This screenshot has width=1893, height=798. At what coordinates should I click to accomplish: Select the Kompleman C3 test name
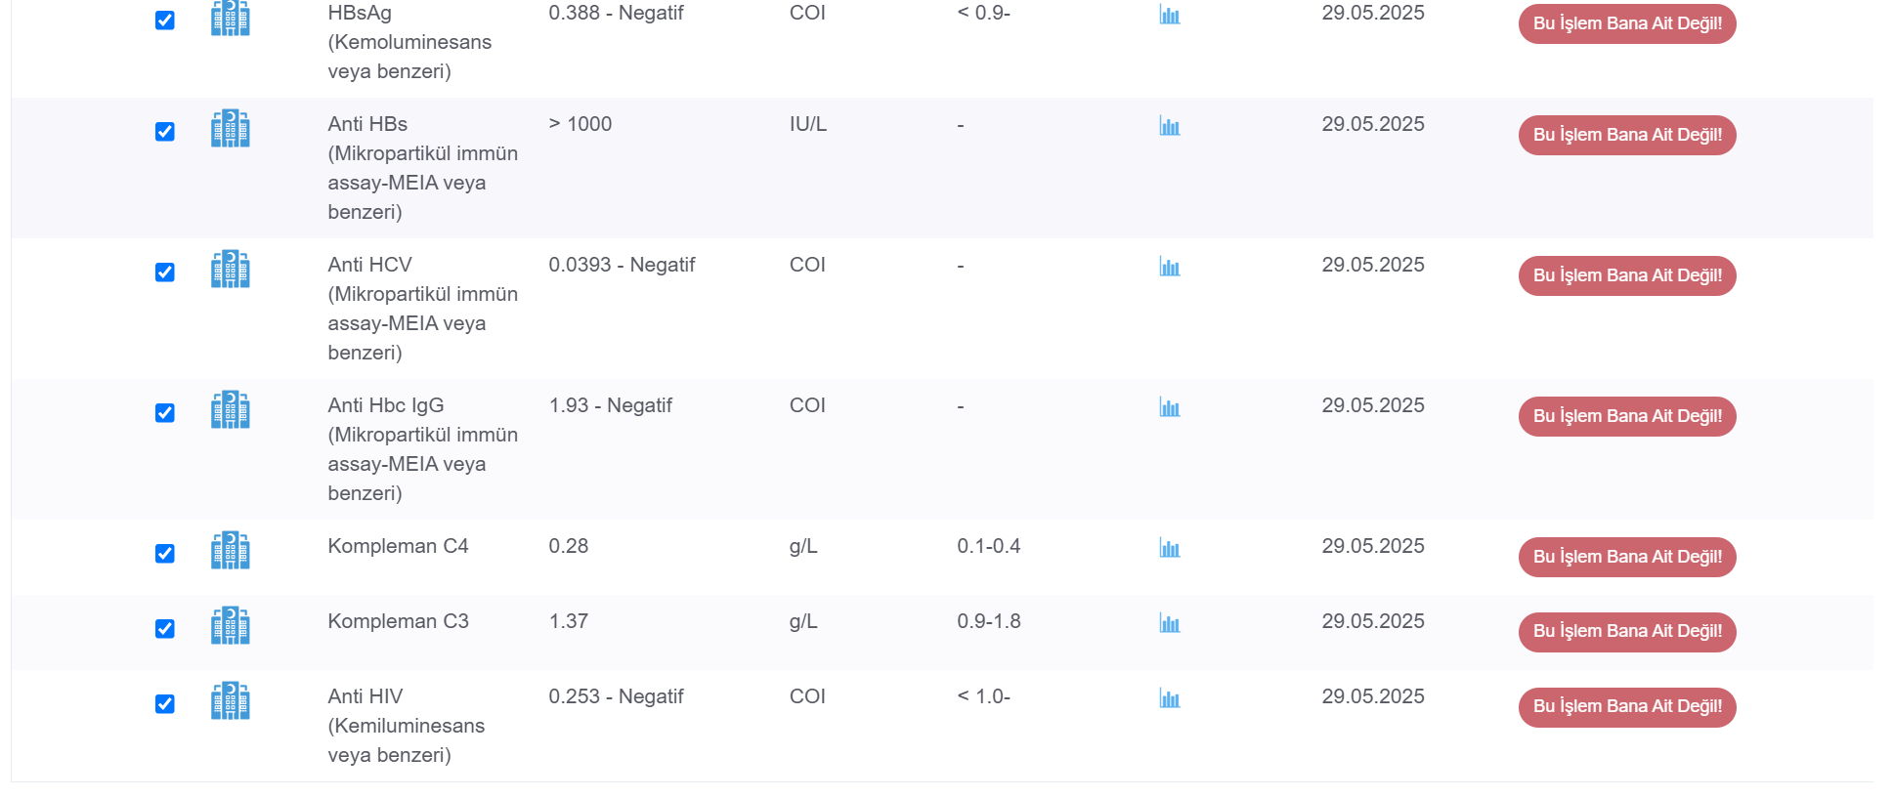398,621
